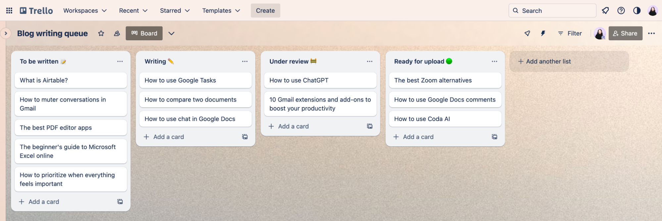Create from template in Writing list
Viewport: 662px width, 221px height.
pyautogui.click(x=245, y=137)
